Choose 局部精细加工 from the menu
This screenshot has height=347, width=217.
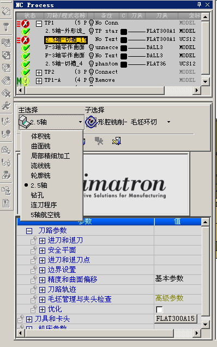51,156
